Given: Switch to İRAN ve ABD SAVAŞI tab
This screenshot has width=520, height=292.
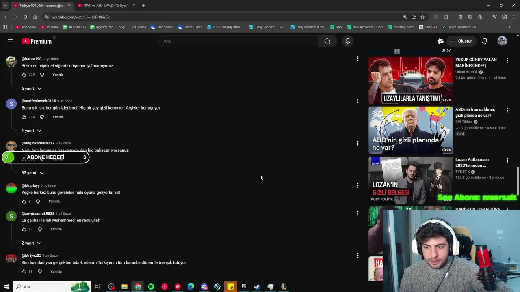Looking at the screenshot, I should [106, 6].
